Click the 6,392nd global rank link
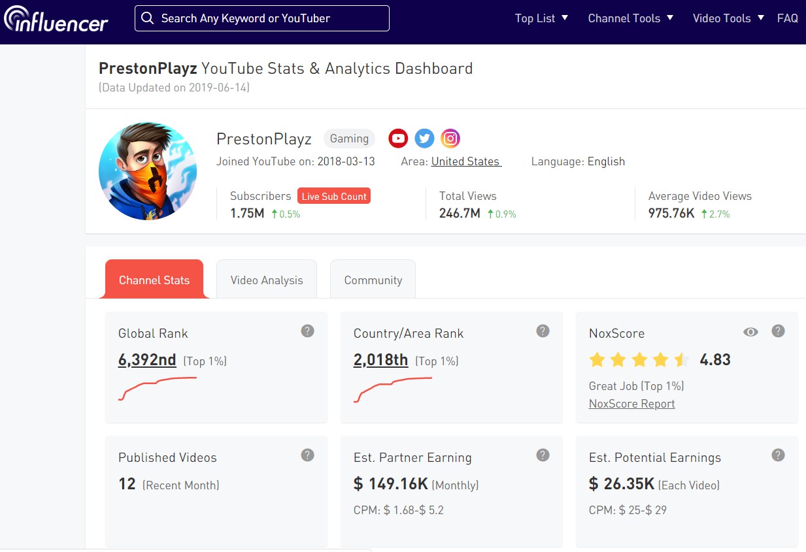The width and height of the screenshot is (806, 552). [147, 360]
